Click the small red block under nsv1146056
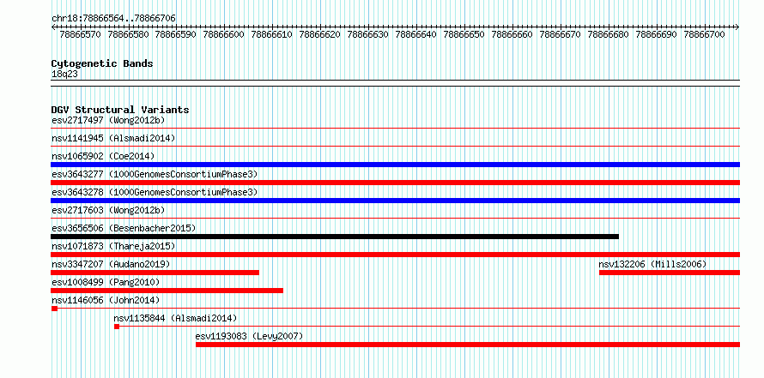This screenshot has width=764, height=378. (x=54, y=309)
